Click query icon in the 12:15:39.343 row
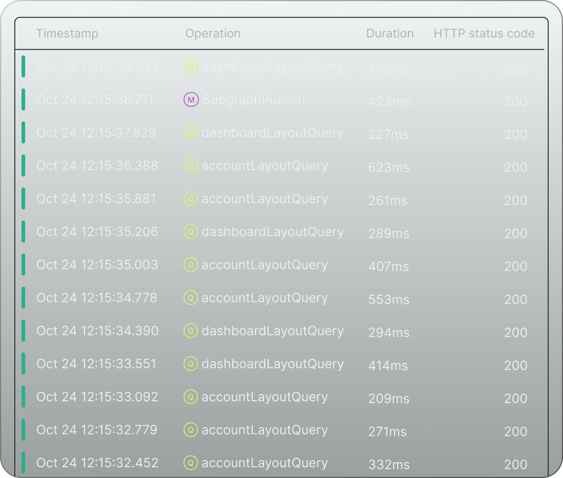The width and height of the screenshot is (563, 478). click(x=190, y=67)
